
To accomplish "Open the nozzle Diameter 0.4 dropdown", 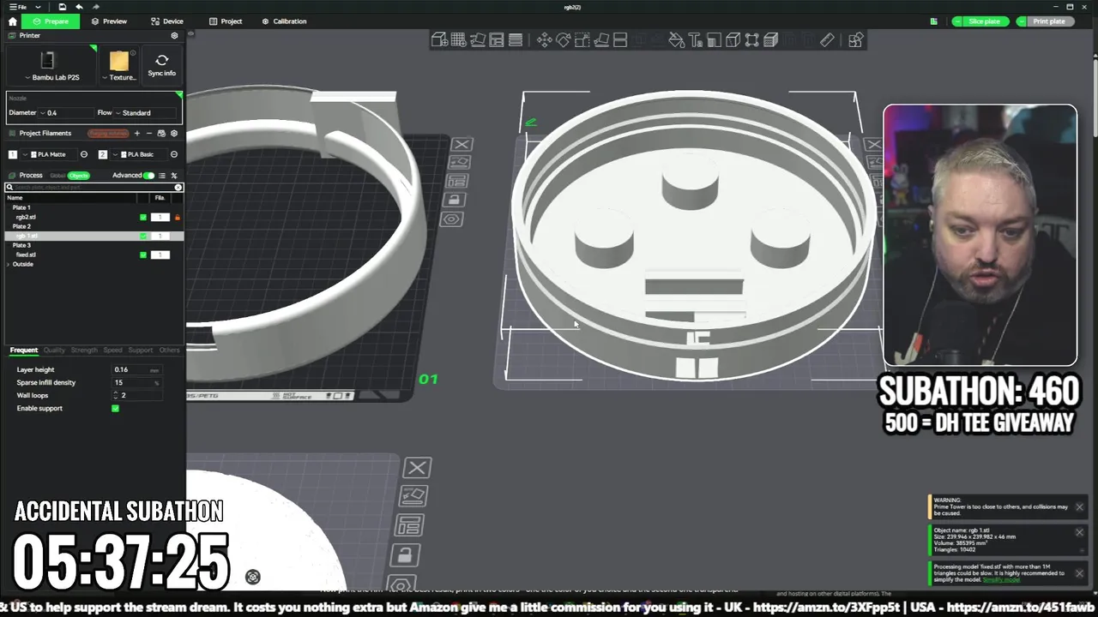I will (66, 112).
